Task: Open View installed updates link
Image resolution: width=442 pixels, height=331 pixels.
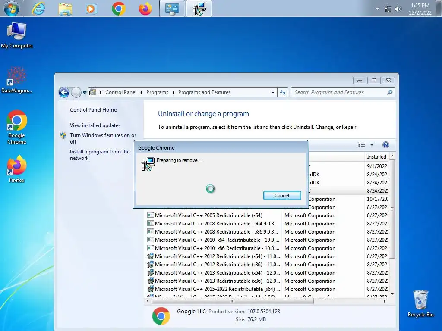Action: pos(95,125)
